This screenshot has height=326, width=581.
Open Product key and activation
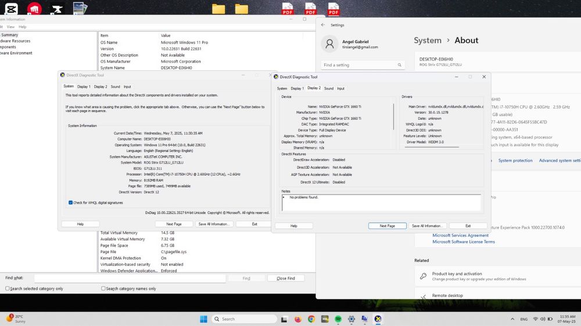coord(498,276)
